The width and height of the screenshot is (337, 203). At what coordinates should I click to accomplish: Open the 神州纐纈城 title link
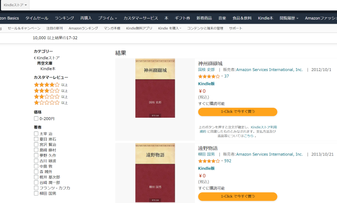[x=211, y=64]
